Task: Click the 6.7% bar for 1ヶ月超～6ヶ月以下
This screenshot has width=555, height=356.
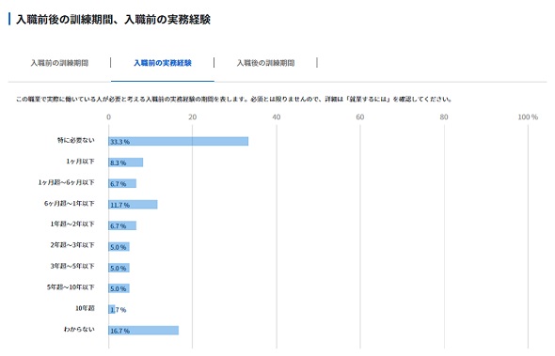Action: click(x=122, y=183)
